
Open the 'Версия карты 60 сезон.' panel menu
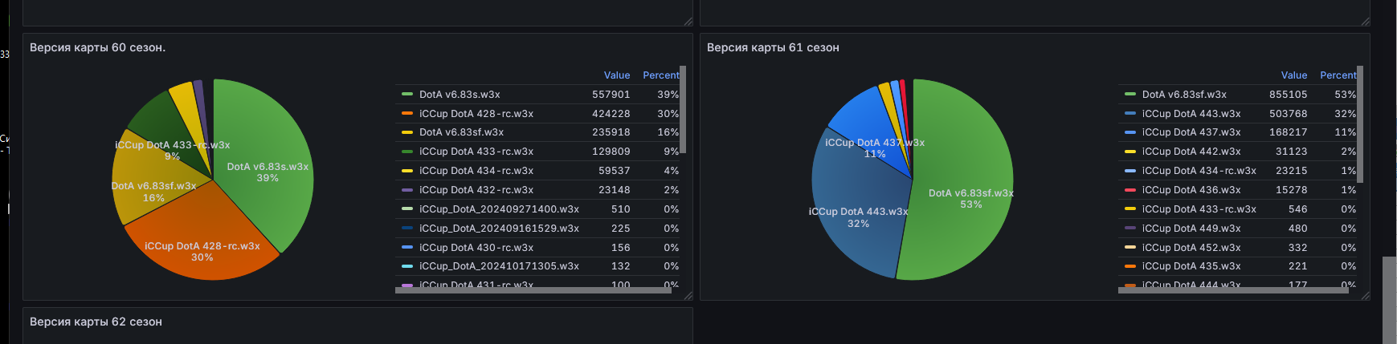(x=97, y=48)
